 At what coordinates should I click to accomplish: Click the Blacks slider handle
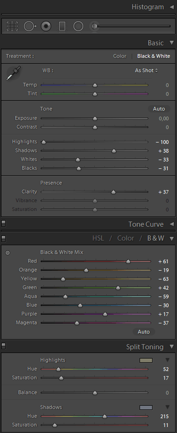coord(79,168)
